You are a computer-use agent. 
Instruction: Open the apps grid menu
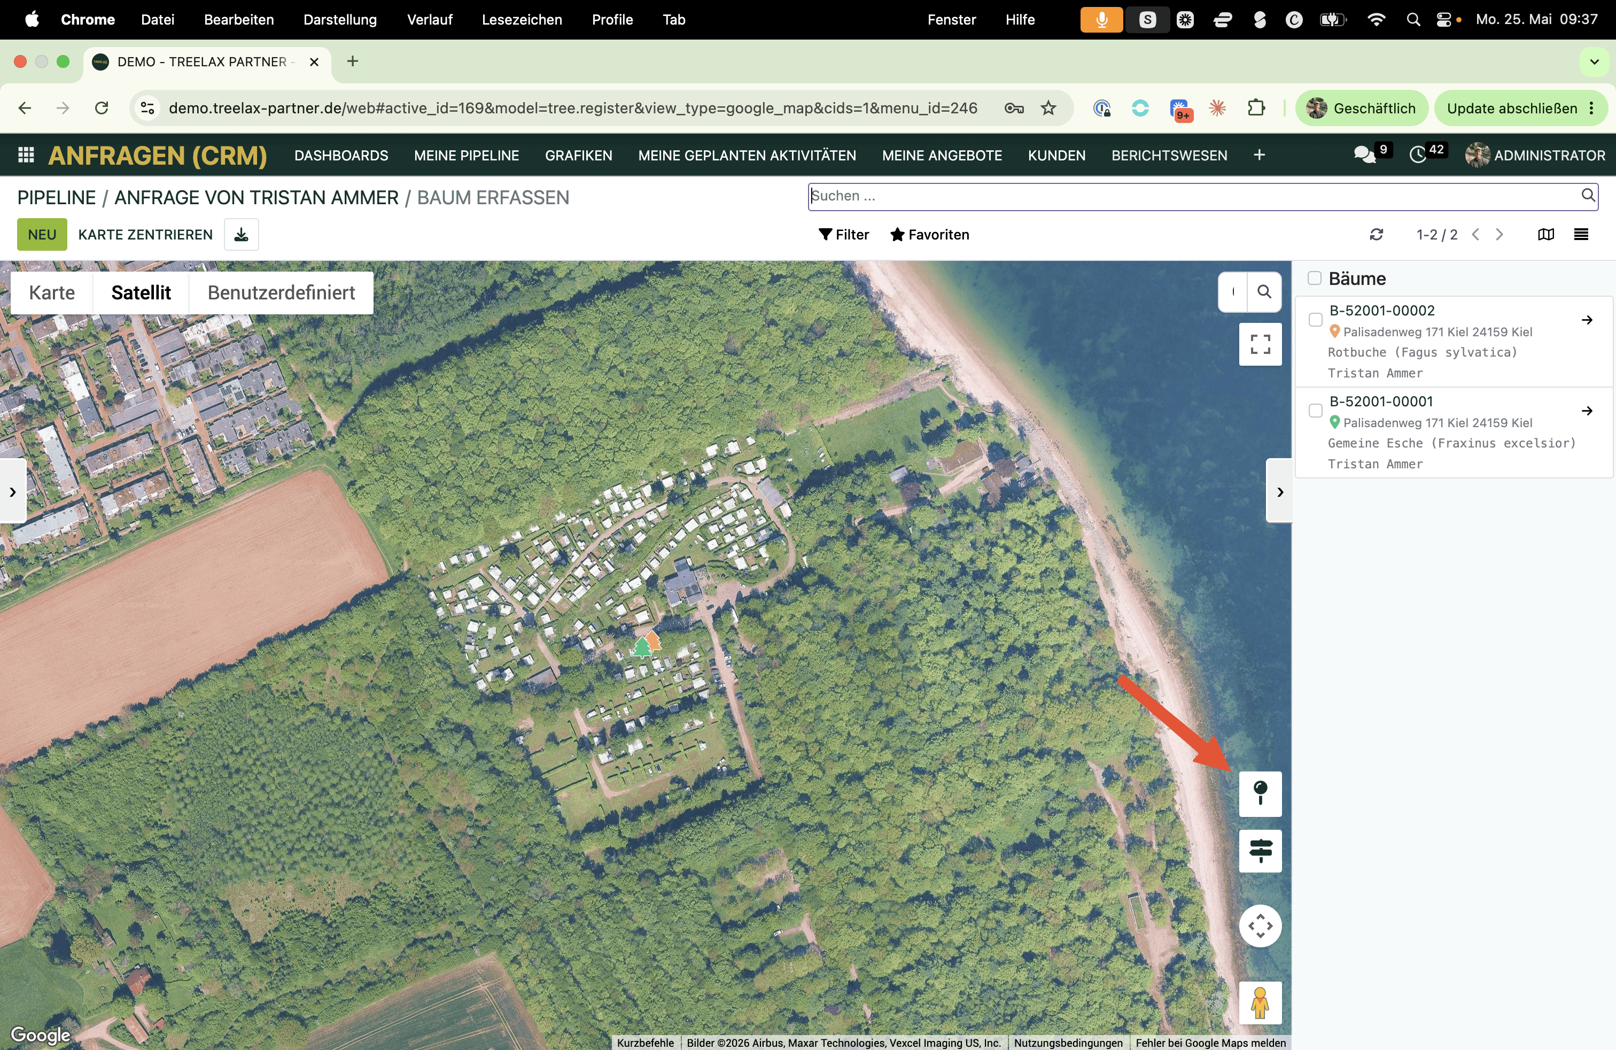[x=26, y=155]
